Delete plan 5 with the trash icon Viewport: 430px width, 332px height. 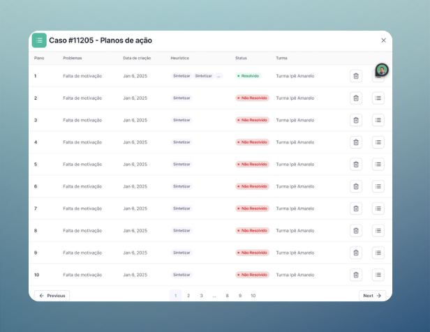click(356, 165)
